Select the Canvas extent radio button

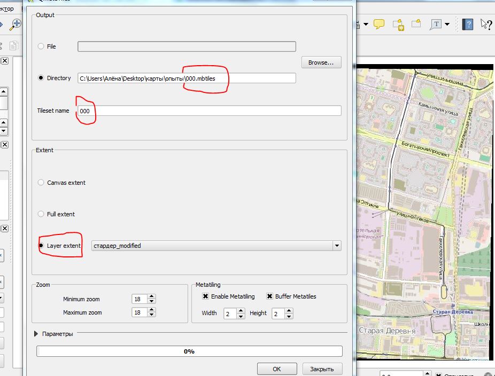[x=41, y=183]
